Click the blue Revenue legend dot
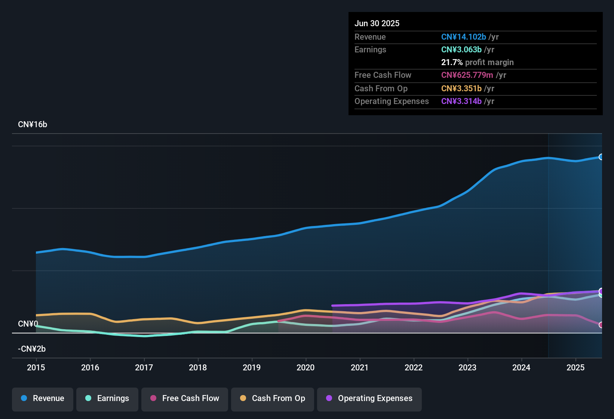Viewport: 614px width, 419px height. coord(24,398)
